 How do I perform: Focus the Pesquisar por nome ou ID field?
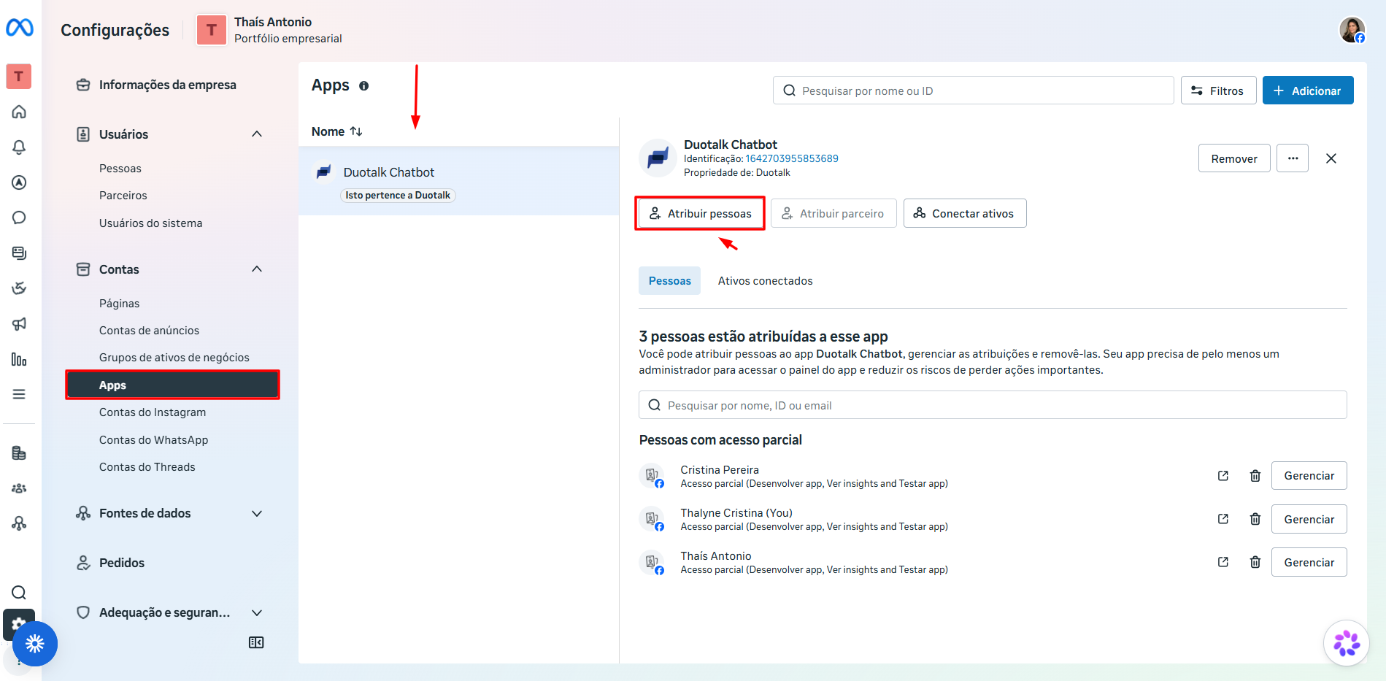coord(974,91)
